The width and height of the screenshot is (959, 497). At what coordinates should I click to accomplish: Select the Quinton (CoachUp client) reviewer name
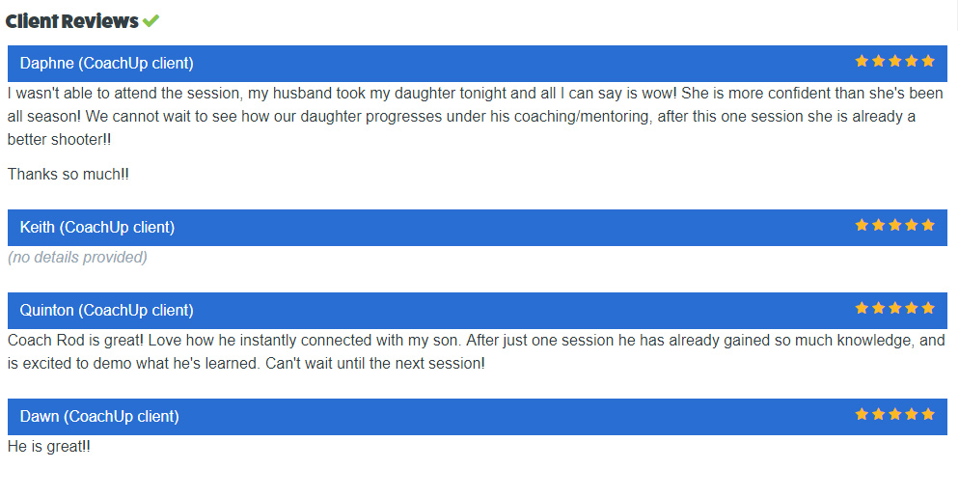pyautogui.click(x=106, y=311)
